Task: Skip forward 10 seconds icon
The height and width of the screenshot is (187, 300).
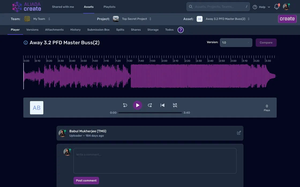Action: coord(150,105)
